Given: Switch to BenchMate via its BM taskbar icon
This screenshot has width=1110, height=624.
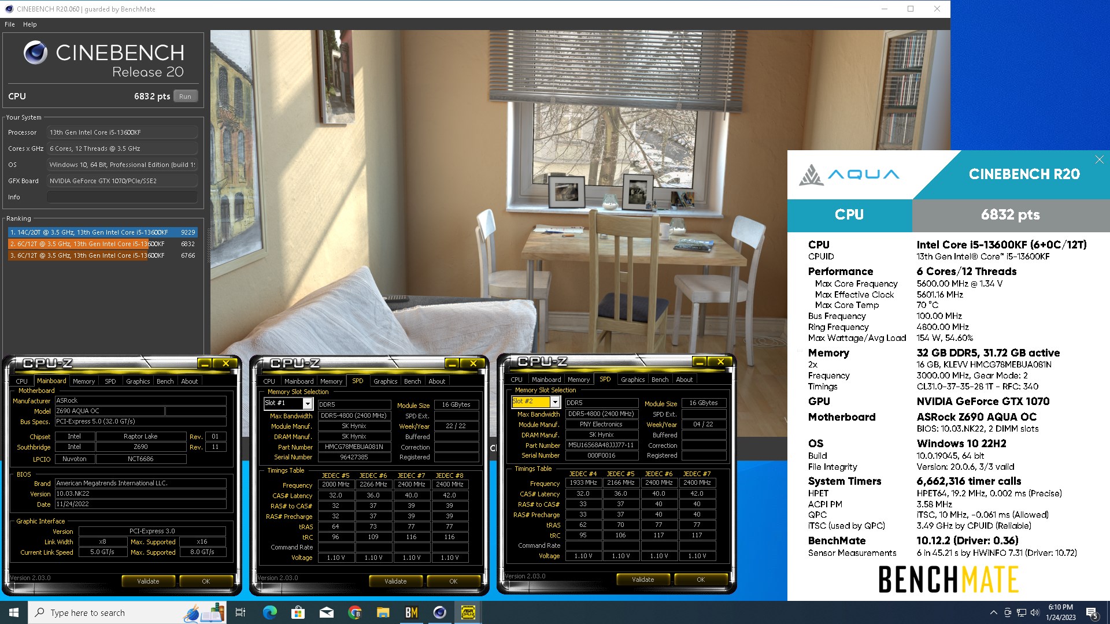Looking at the screenshot, I should tap(411, 612).
